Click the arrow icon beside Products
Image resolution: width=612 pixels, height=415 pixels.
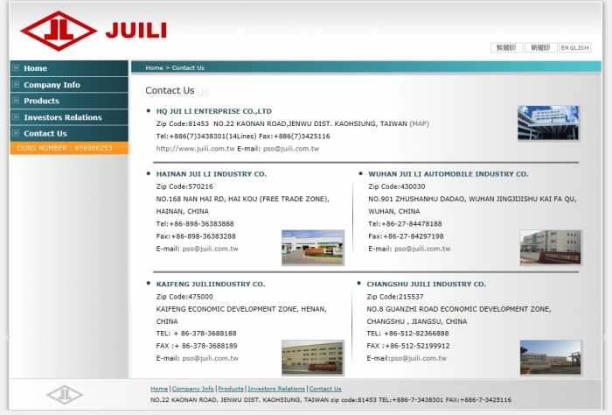[16, 101]
